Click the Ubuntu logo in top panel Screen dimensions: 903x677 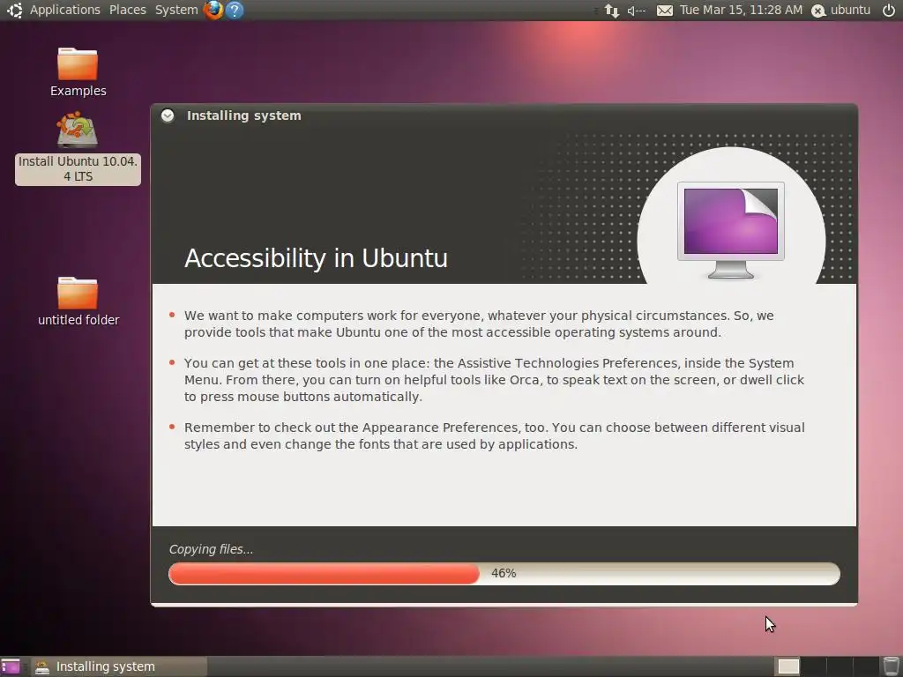[x=14, y=10]
